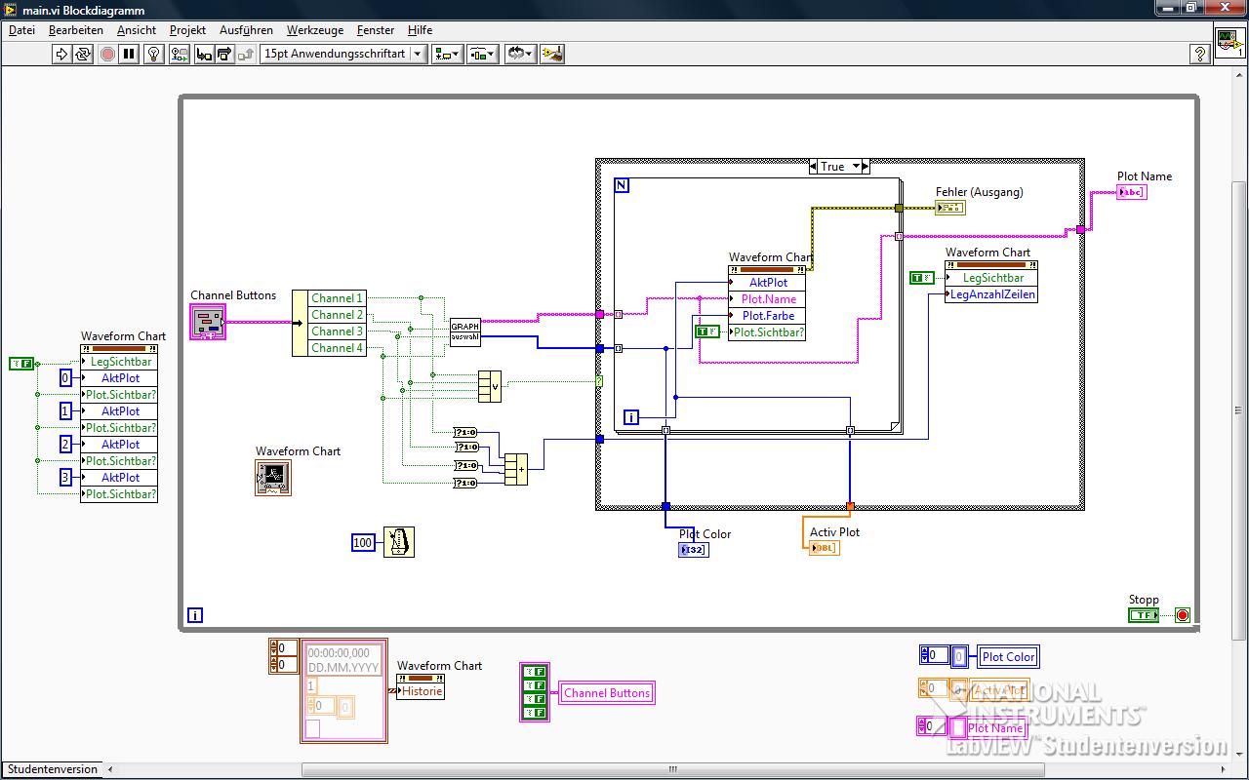
Task: Open the Align Objects dropdown
Action: point(447,54)
